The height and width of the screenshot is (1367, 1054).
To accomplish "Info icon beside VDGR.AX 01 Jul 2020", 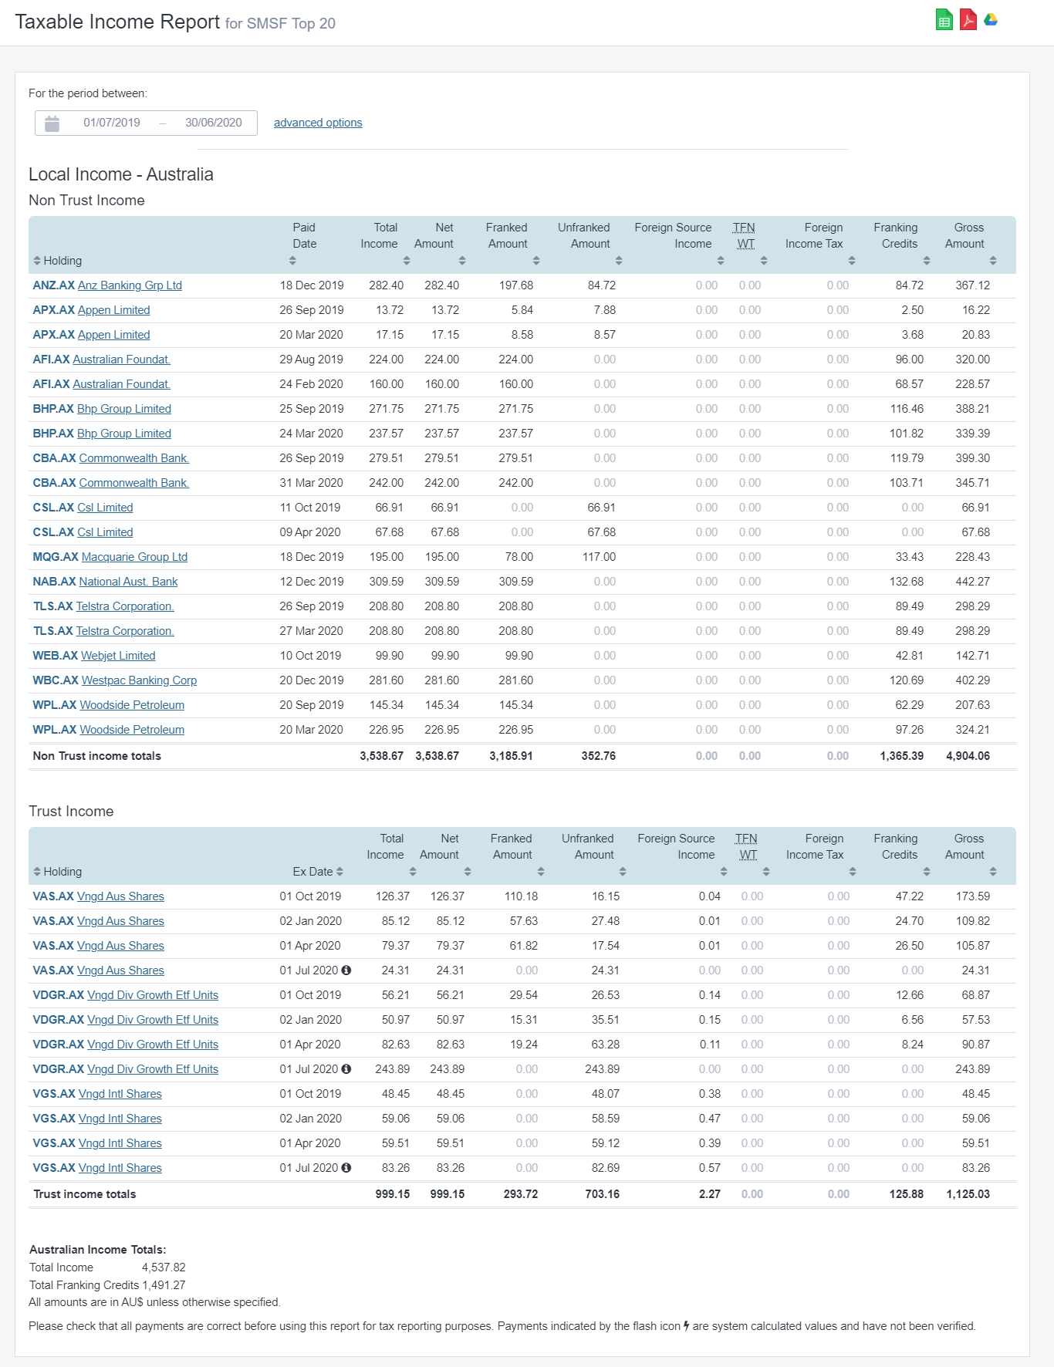I will coord(346,1069).
